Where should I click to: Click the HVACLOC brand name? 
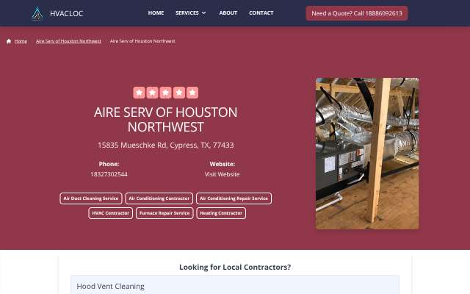pos(67,13)
